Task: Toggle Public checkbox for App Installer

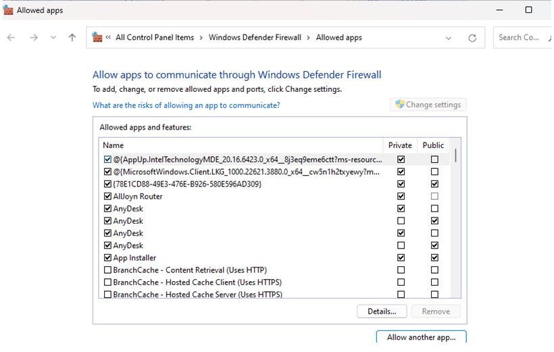Action: pos(434,257)
